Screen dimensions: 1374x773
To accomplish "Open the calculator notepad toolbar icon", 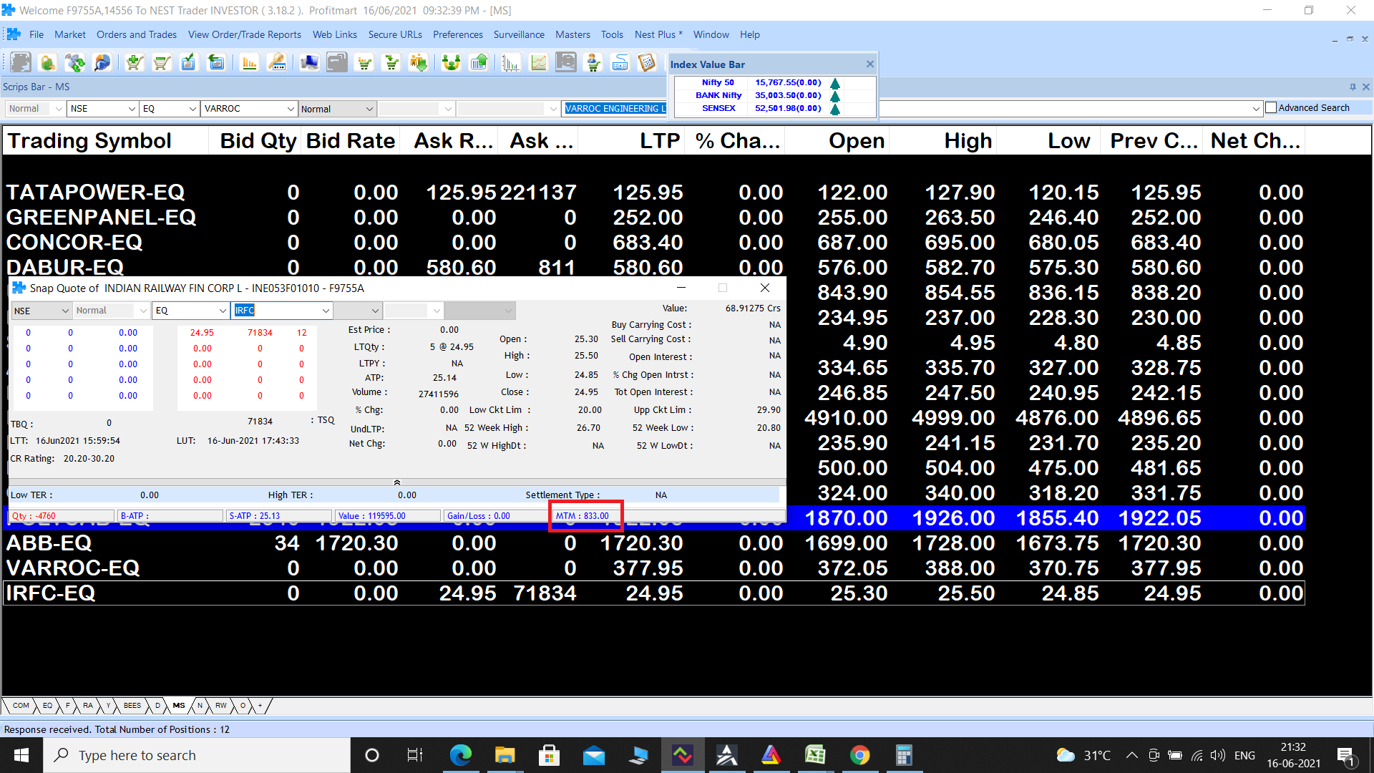I will [647, 63].
